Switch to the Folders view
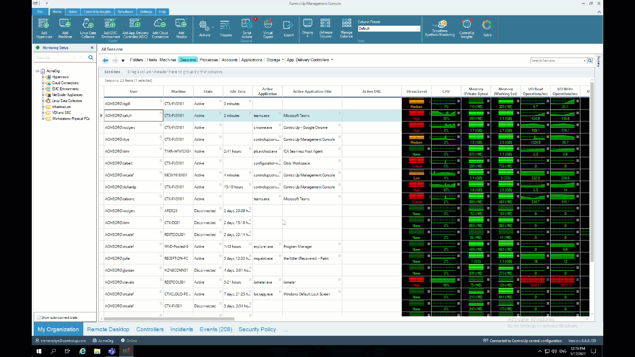Image resolution: width=635 pixels, height=357 pixels. 136,60
